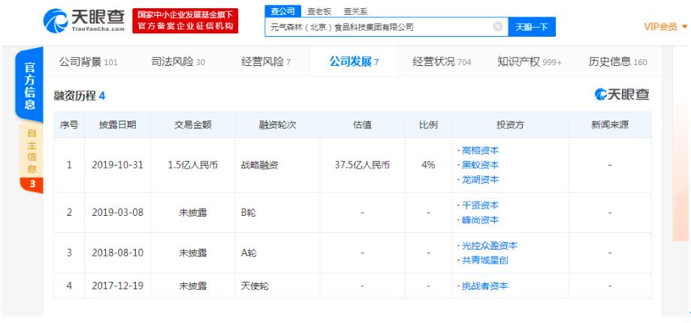Click the 融资历程 4 section heading
This screenshot has width=691, height=323.
click(80, 96)
